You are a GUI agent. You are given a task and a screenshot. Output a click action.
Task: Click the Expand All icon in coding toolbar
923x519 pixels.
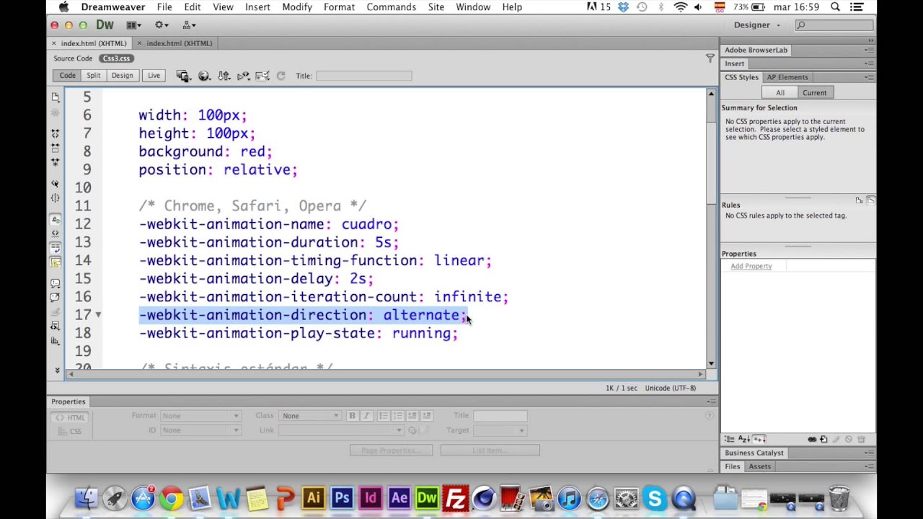(x=56, y=162)
